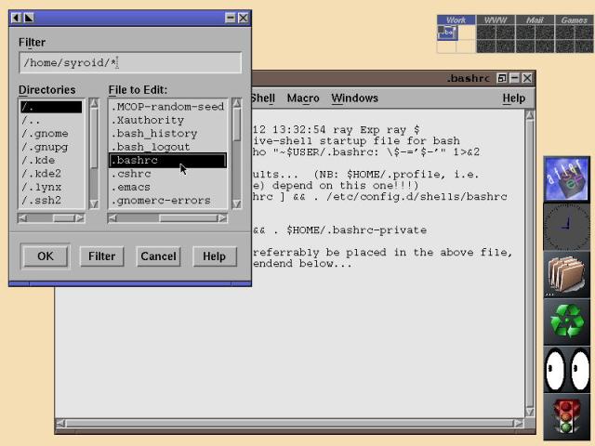Image resolution: width=595 pixels, height=446 pixels.
Task: Select the /.gnome directory
Action: click(51, 134)
